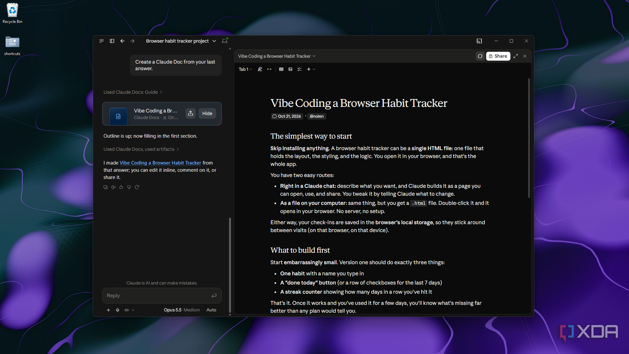Click the share icon on doc card
The width and height of the screenshot is (629, 354).
[x=191, y=113]
